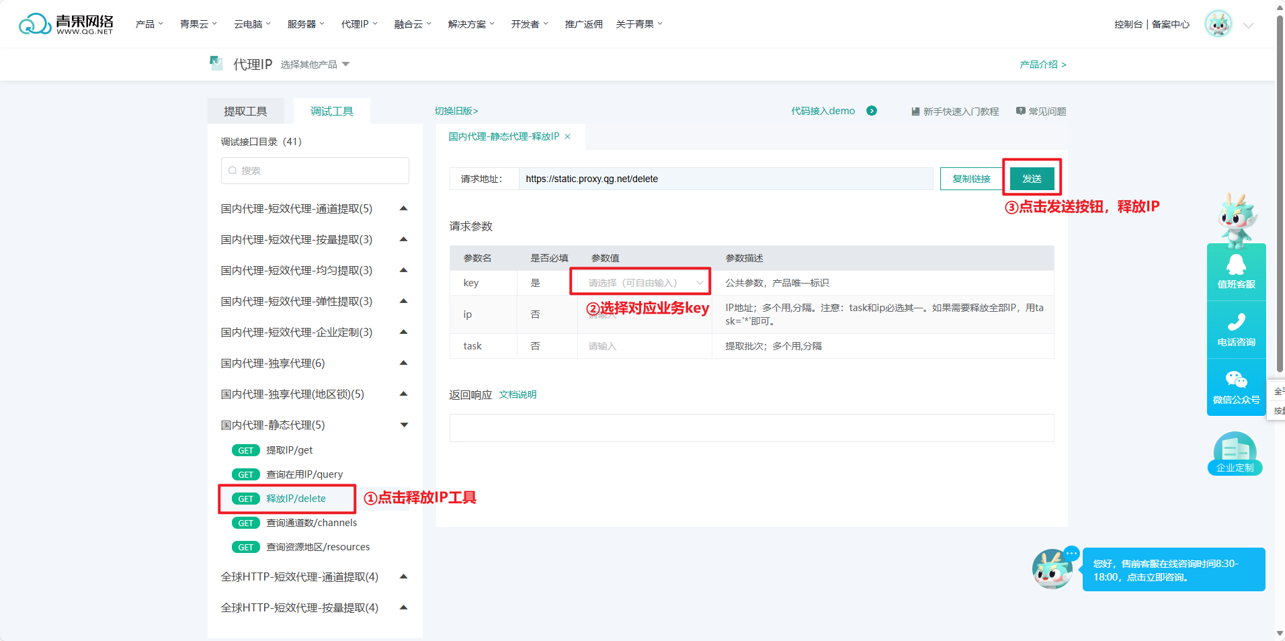The height and width of the screenshot is (641, 1285).
Task: Expand 国内代理-短效代理-通道提取(5) section
Action: tap(404, 208)
